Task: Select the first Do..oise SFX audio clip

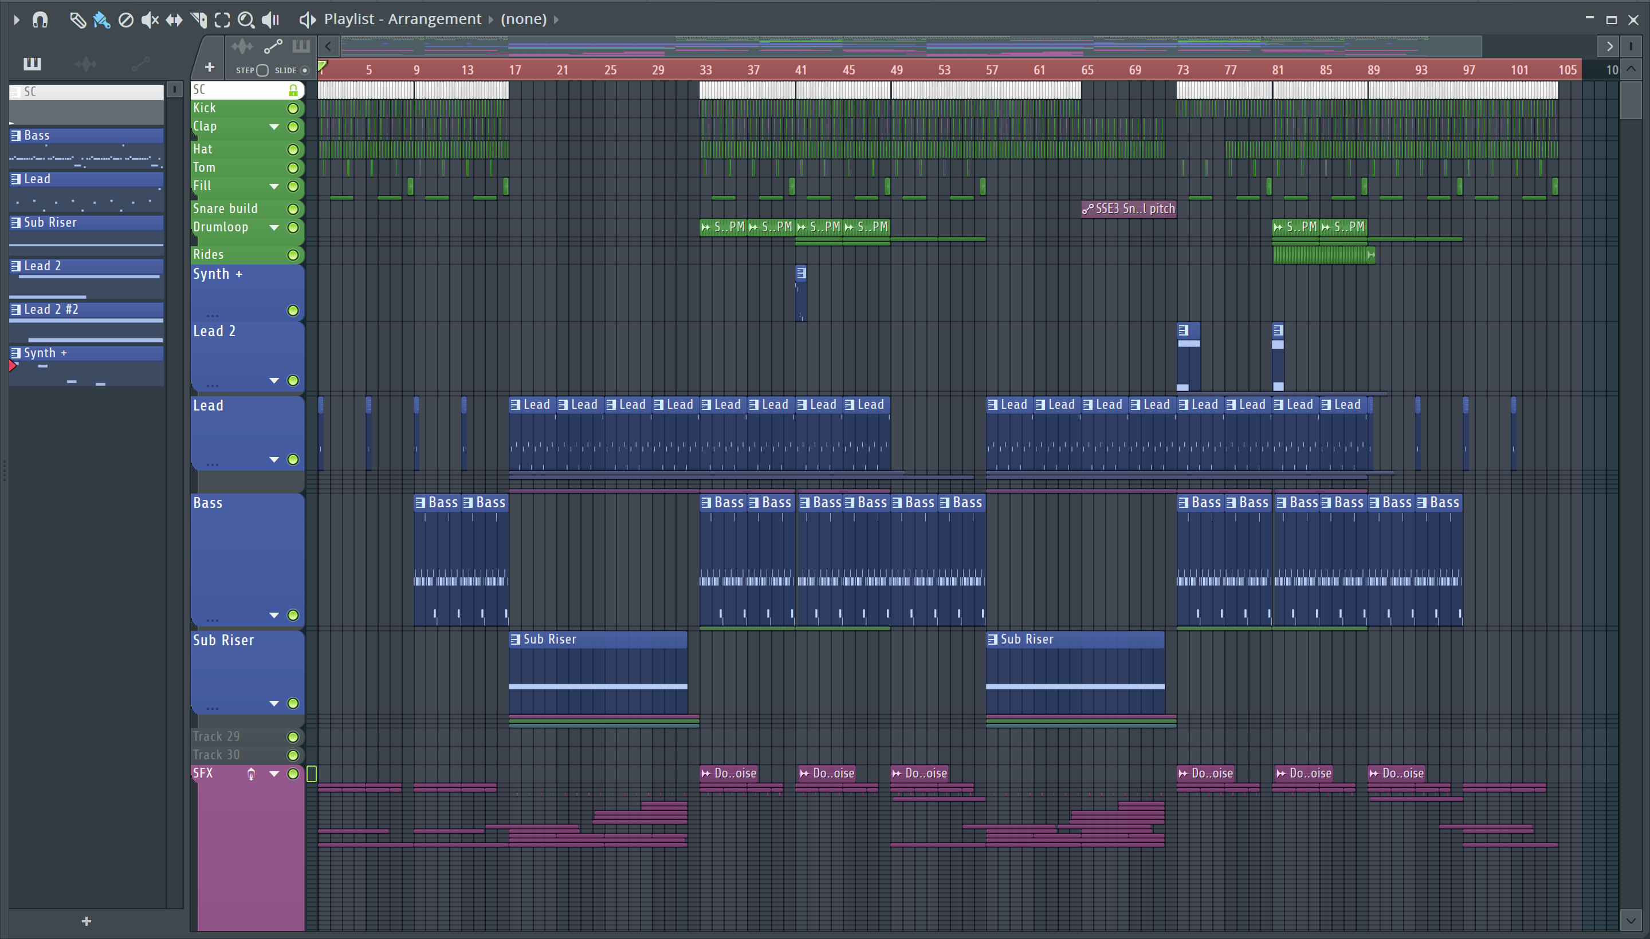Action: (x=729, y=774)
